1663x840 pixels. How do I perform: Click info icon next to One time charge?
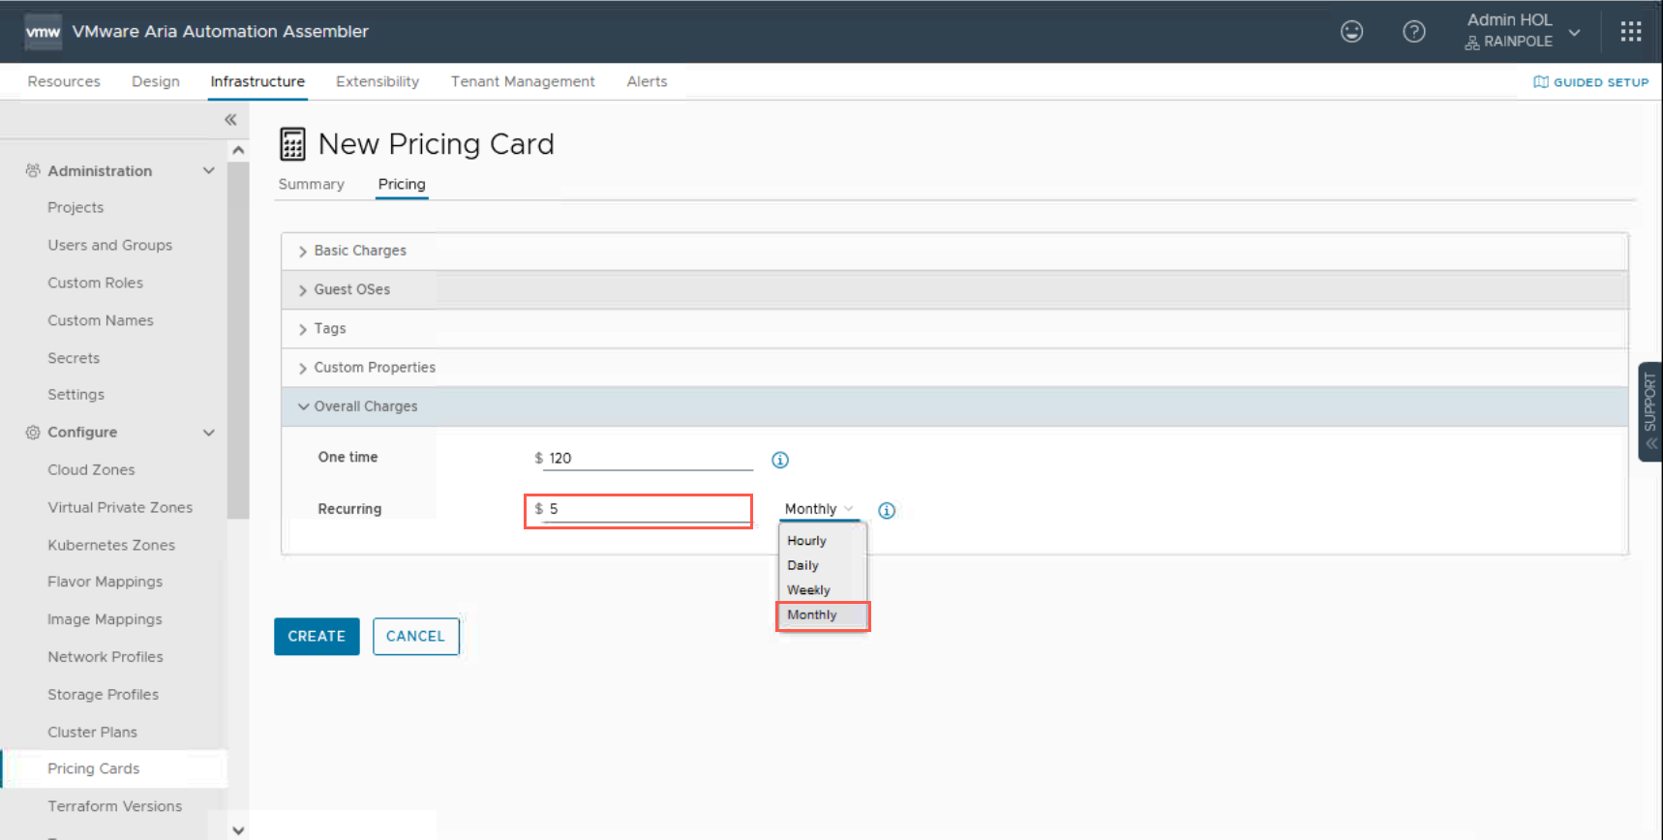coord(780,460)
